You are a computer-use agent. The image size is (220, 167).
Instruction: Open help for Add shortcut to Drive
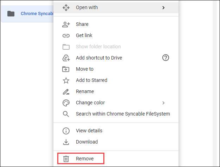tap(166, 58)
